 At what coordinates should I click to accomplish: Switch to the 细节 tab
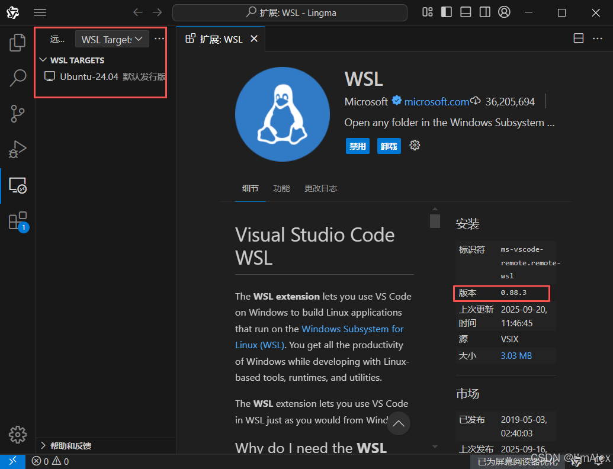tap(250, 188)
